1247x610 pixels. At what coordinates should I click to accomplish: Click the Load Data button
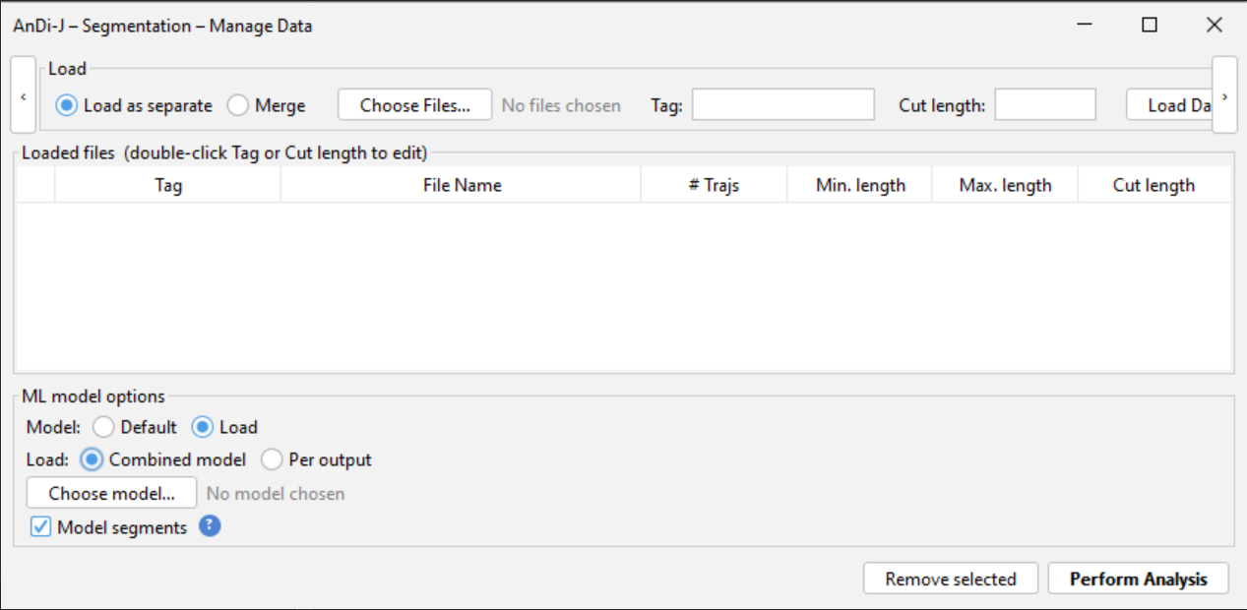click(x=1169, y=105)
